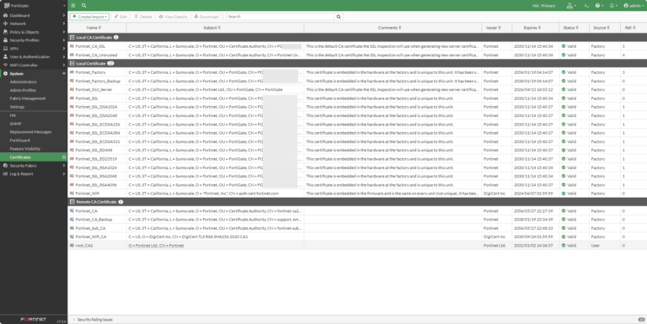Sort by the Source column header

point(601,28)
